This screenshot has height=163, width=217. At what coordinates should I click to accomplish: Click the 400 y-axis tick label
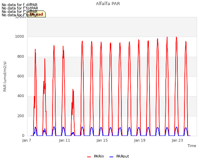pos(21,96)
